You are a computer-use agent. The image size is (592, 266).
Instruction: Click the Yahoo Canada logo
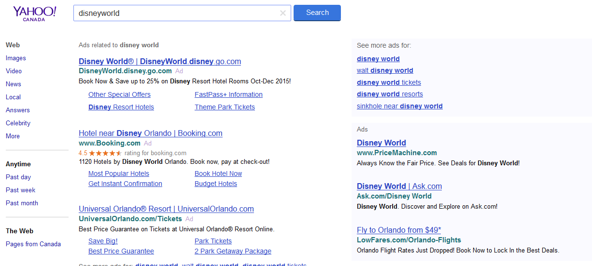tap(34, 13)
